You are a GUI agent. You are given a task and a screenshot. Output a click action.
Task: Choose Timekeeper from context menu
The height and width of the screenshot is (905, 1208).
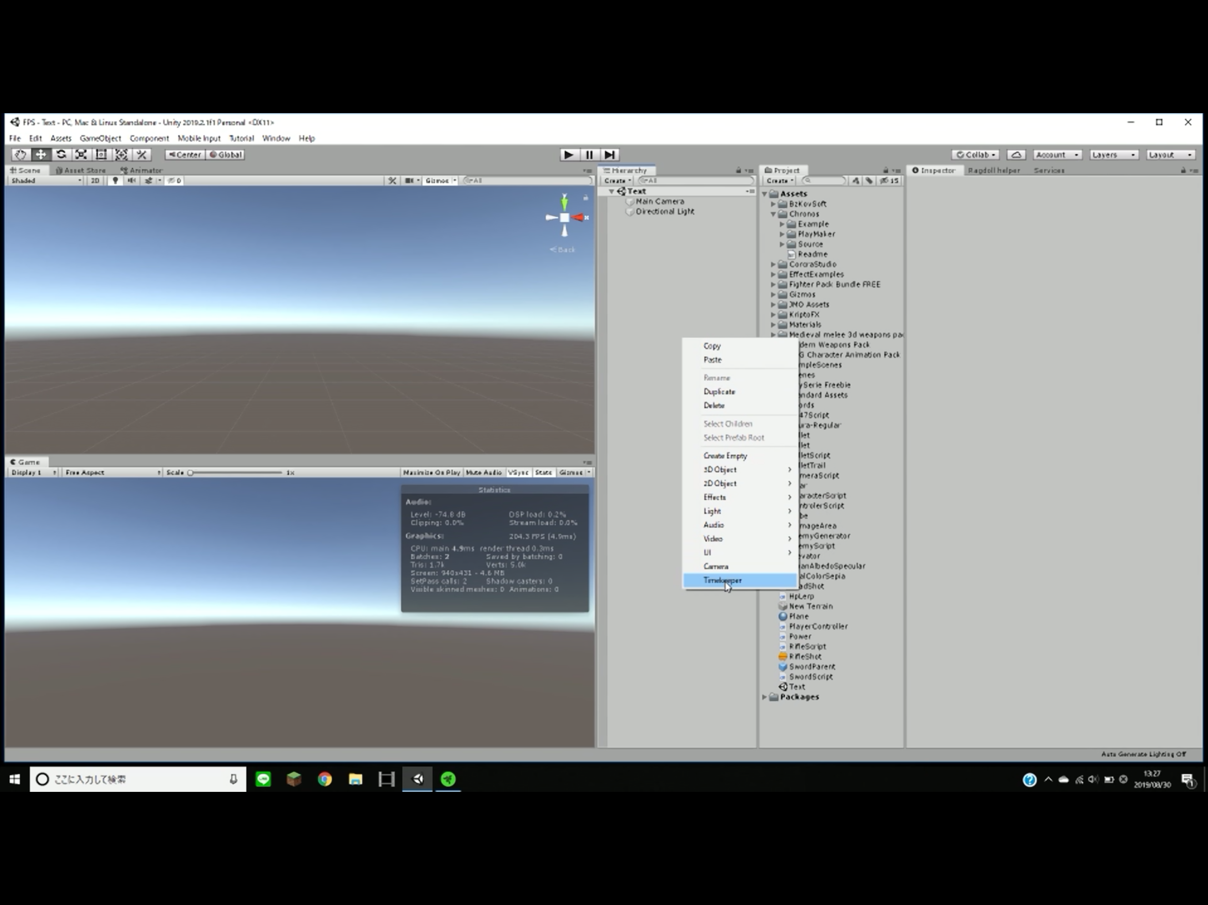pyautogui.click(x=722, y=580)
